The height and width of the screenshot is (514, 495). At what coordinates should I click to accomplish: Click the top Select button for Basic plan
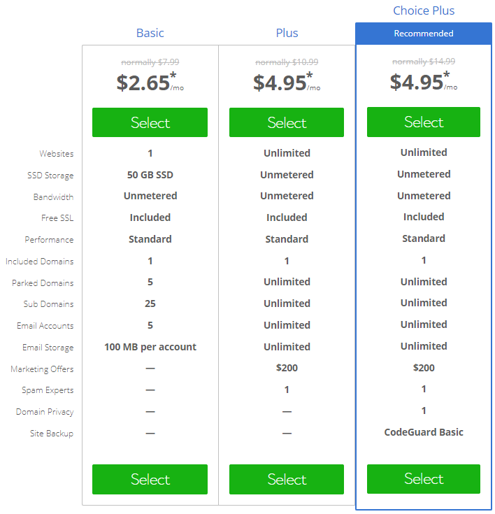[x=150, y=122]
